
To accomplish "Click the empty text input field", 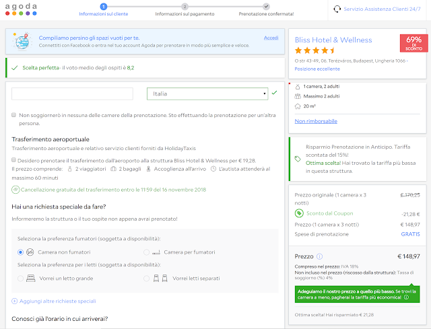I will click(x=72, y=94).
